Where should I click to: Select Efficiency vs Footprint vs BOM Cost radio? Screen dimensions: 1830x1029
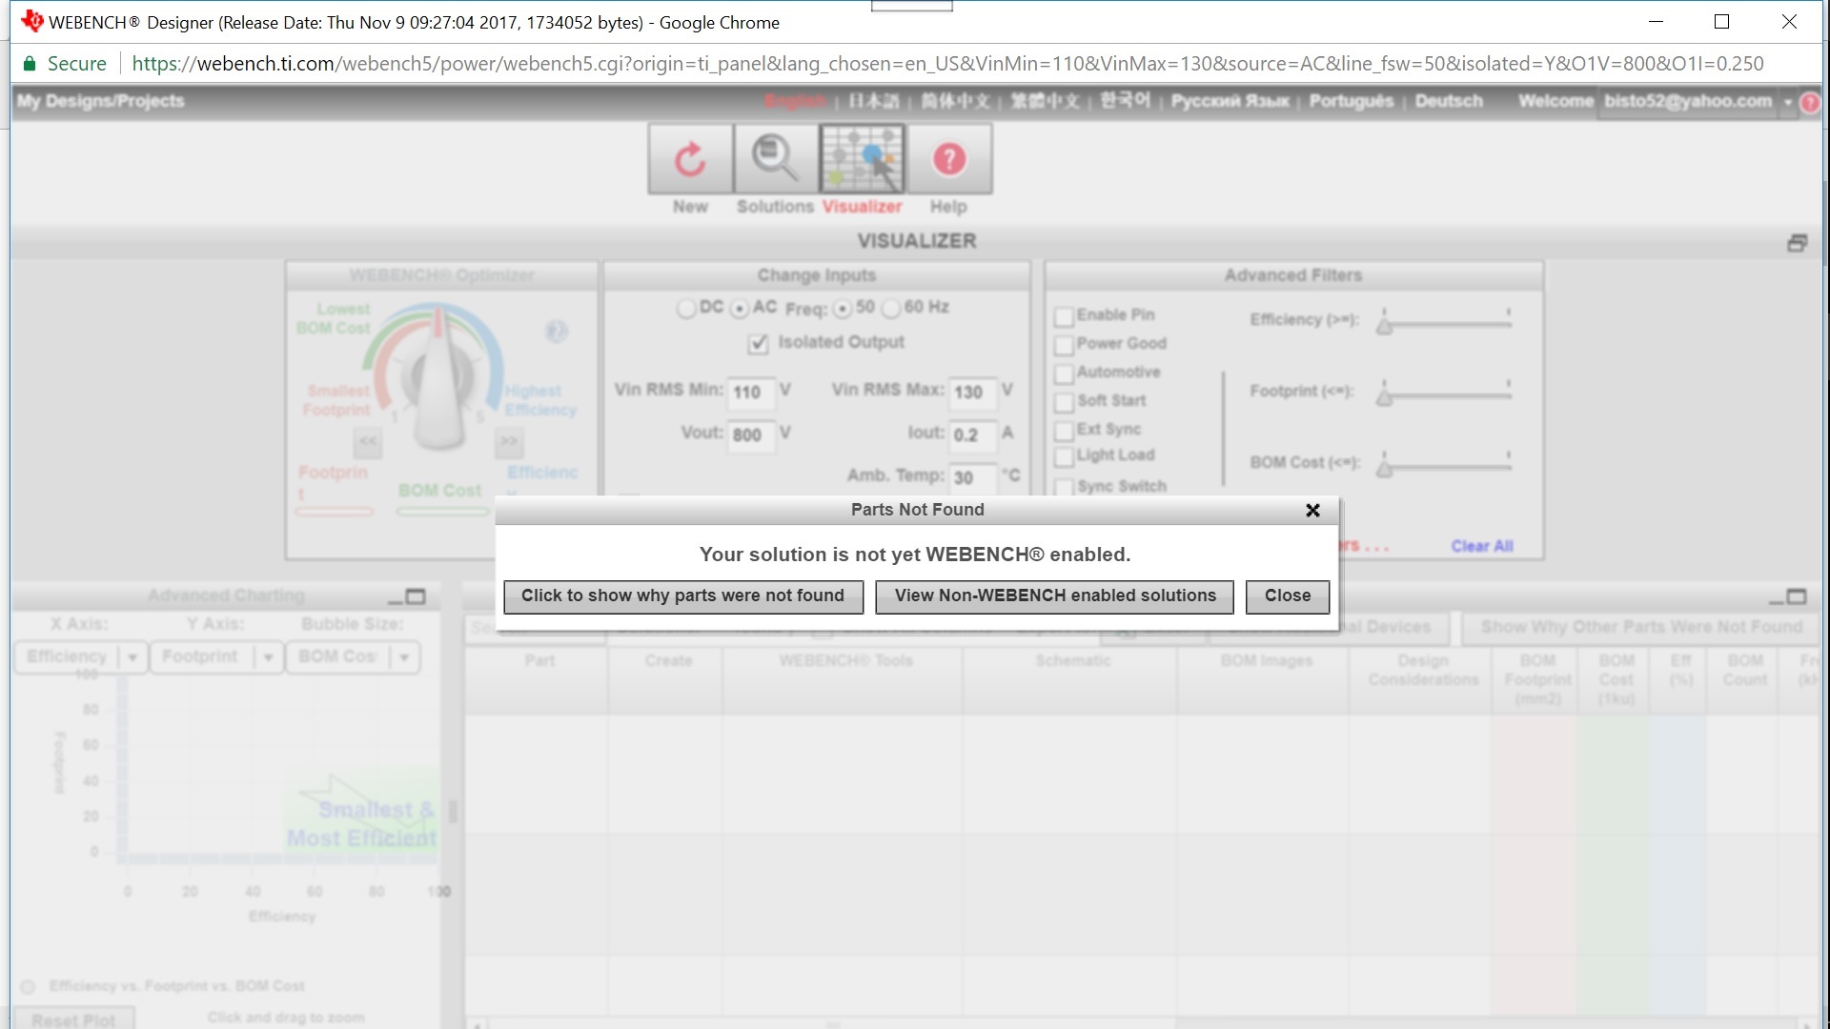(x=28, y=987)
